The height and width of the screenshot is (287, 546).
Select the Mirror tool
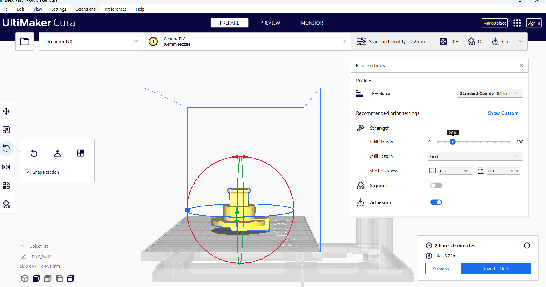(x=6, y=167)
